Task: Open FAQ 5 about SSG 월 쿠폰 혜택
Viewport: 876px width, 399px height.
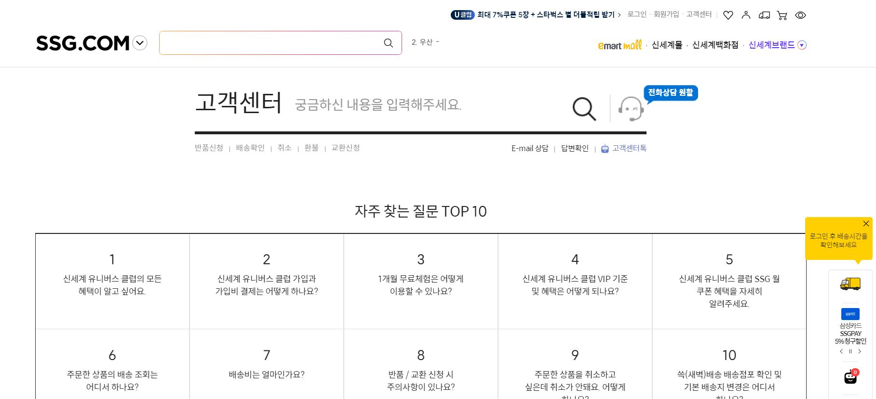Action: (x=729, y=281)
